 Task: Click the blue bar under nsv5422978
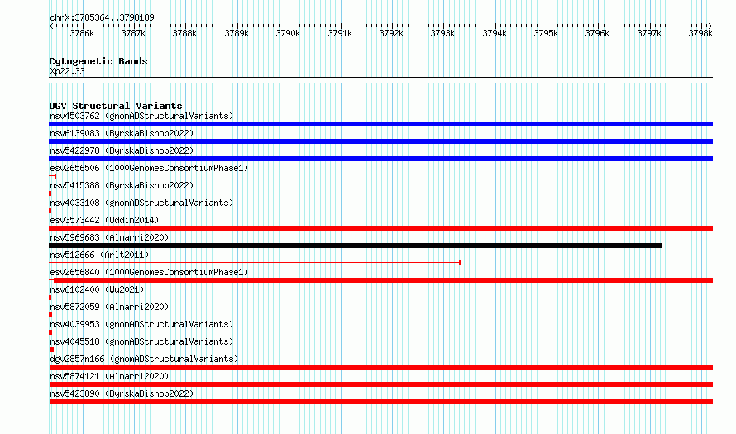click(x=380, y=159)
